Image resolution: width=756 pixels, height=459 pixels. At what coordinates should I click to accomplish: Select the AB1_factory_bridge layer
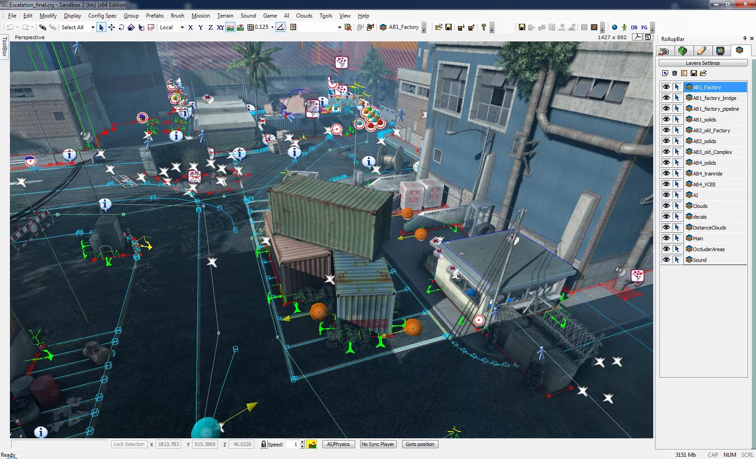click(x=715, y=98)
